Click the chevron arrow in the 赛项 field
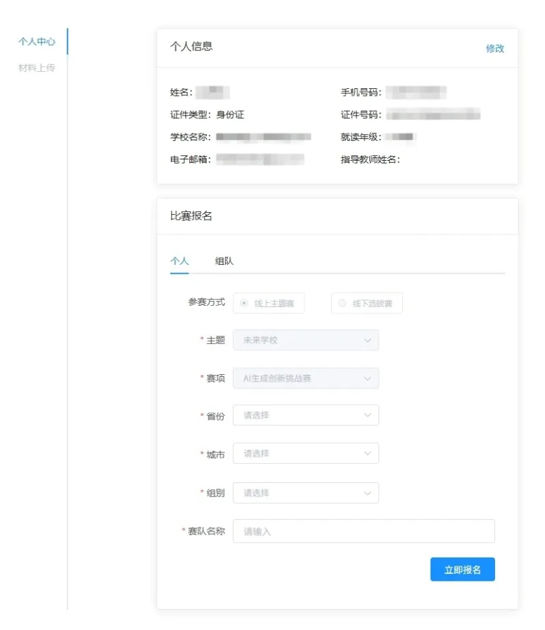Screen dimensions: 545x630 click(367, 378)
